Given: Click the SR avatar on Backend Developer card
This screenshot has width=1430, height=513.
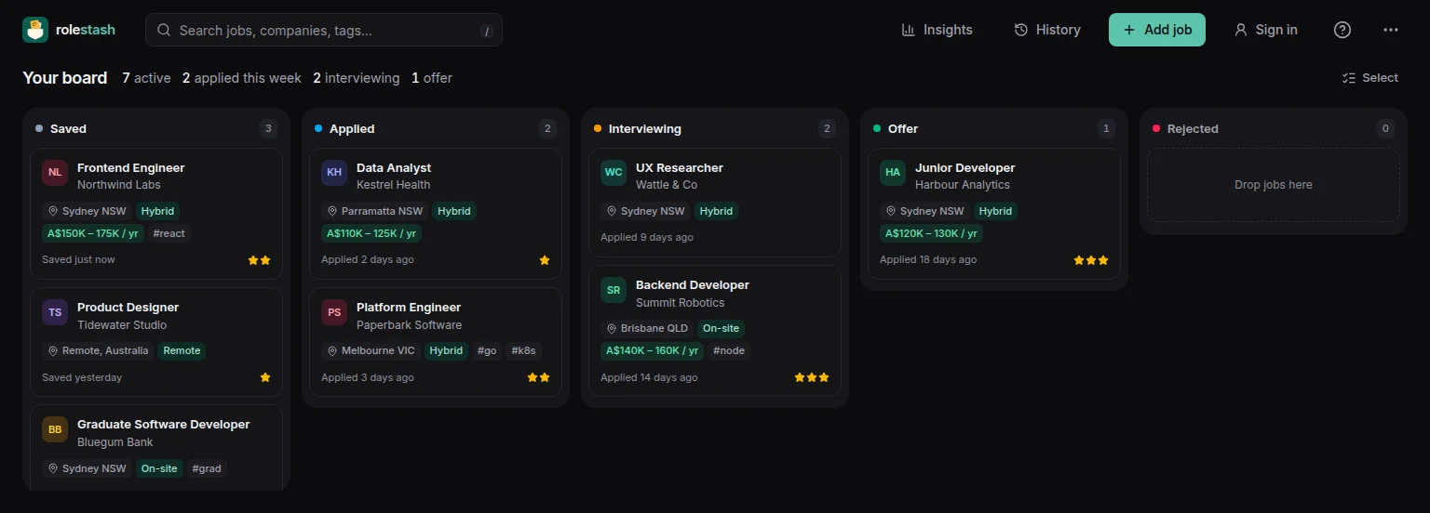Looking at the screenshot, I should point(614,290).
